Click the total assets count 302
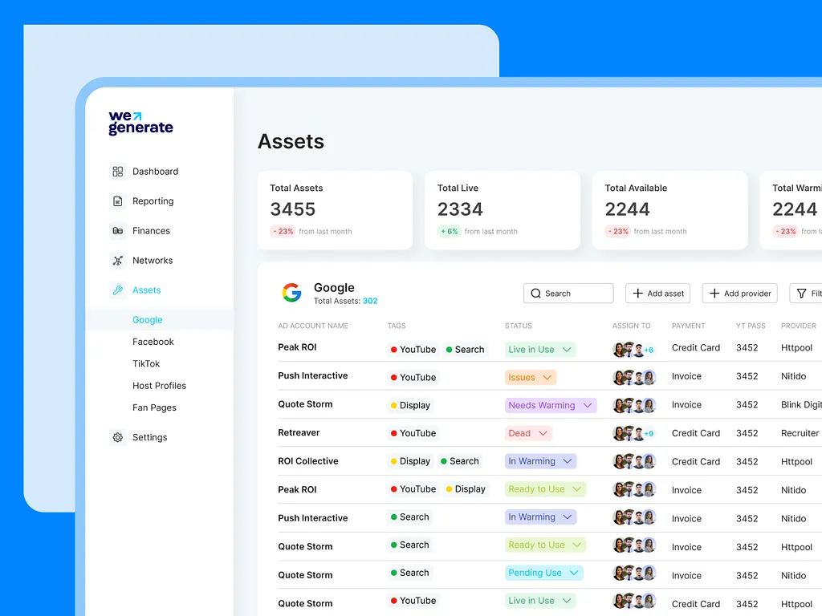Screen dimensions: 822x616 (370, 302)
